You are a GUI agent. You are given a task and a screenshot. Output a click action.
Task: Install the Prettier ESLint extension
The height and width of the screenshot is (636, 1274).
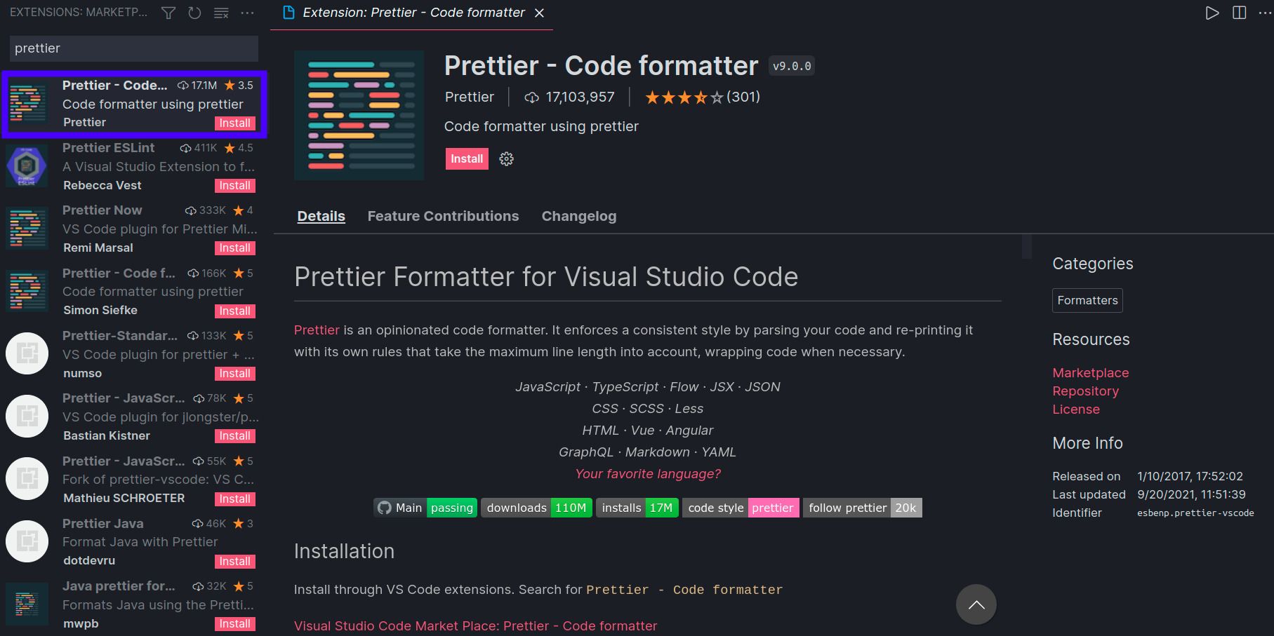[234, 186]
